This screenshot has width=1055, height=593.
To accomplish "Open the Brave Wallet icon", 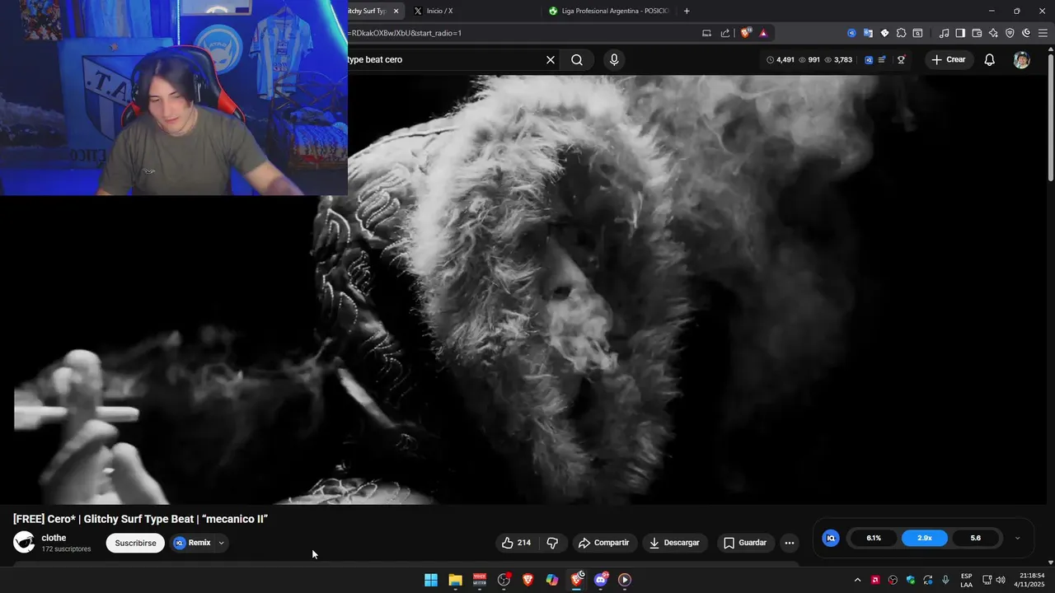I will 977,33.
